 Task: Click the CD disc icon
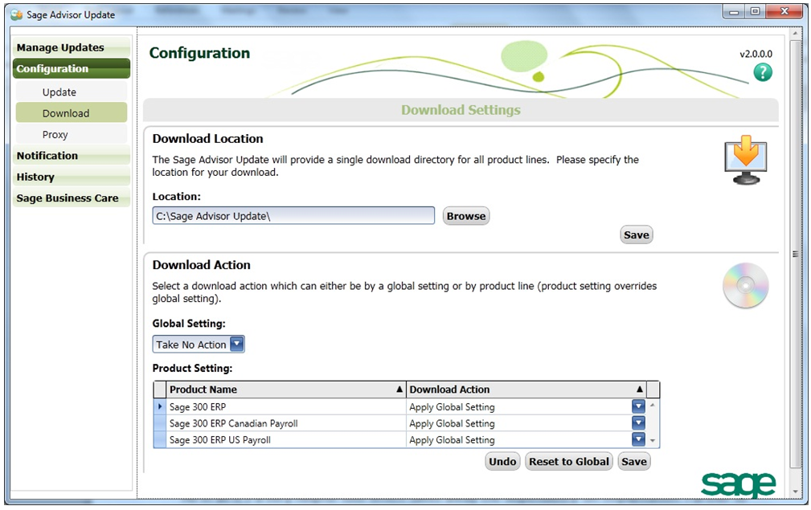(x=745, y=285)
